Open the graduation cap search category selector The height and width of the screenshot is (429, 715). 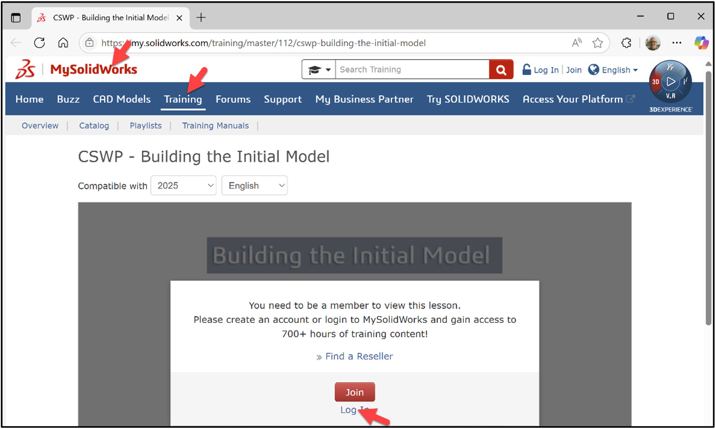click(x=319, y=69)
